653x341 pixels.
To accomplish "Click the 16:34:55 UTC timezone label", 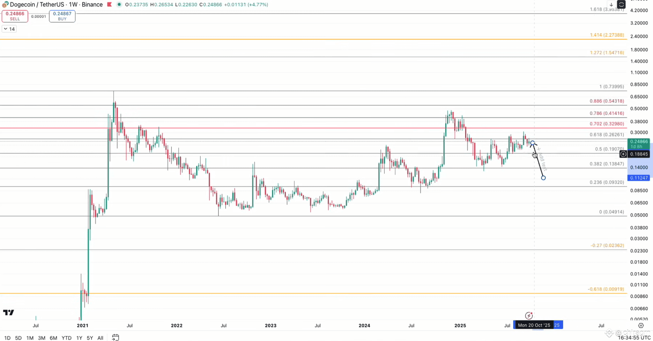I will 634,337.
